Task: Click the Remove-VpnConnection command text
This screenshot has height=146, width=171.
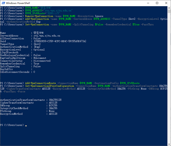Action: click(x=39, y=16)
